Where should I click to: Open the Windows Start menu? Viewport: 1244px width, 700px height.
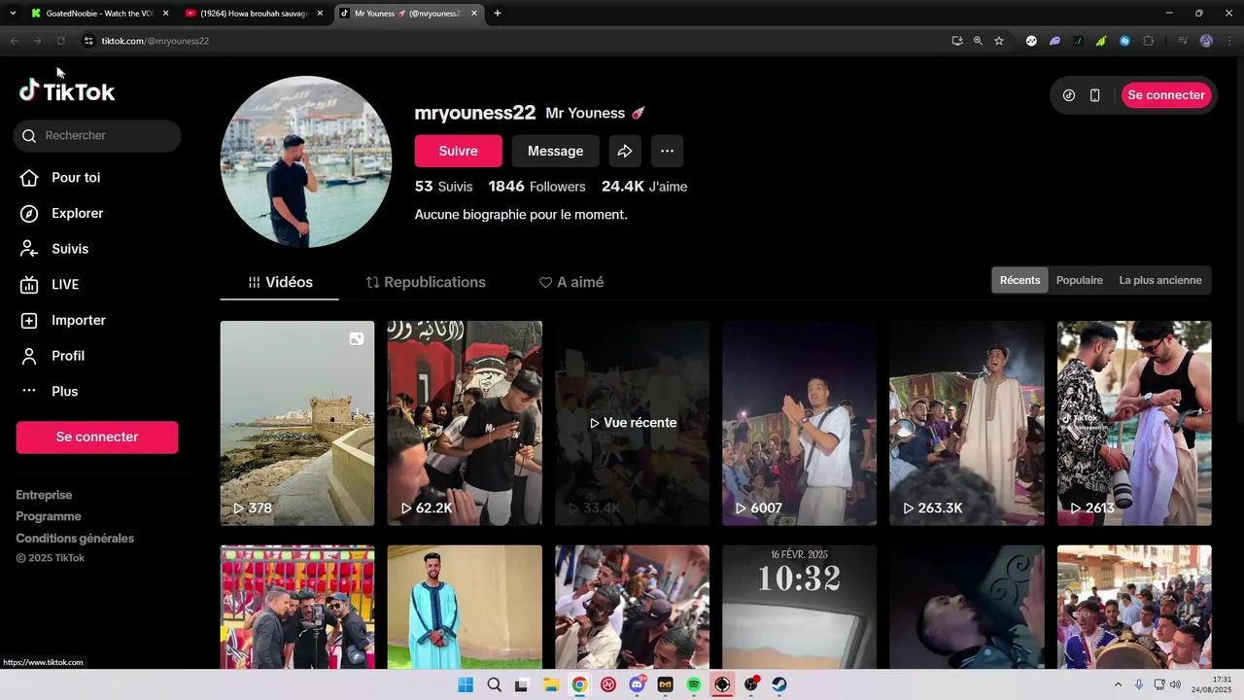466,684
